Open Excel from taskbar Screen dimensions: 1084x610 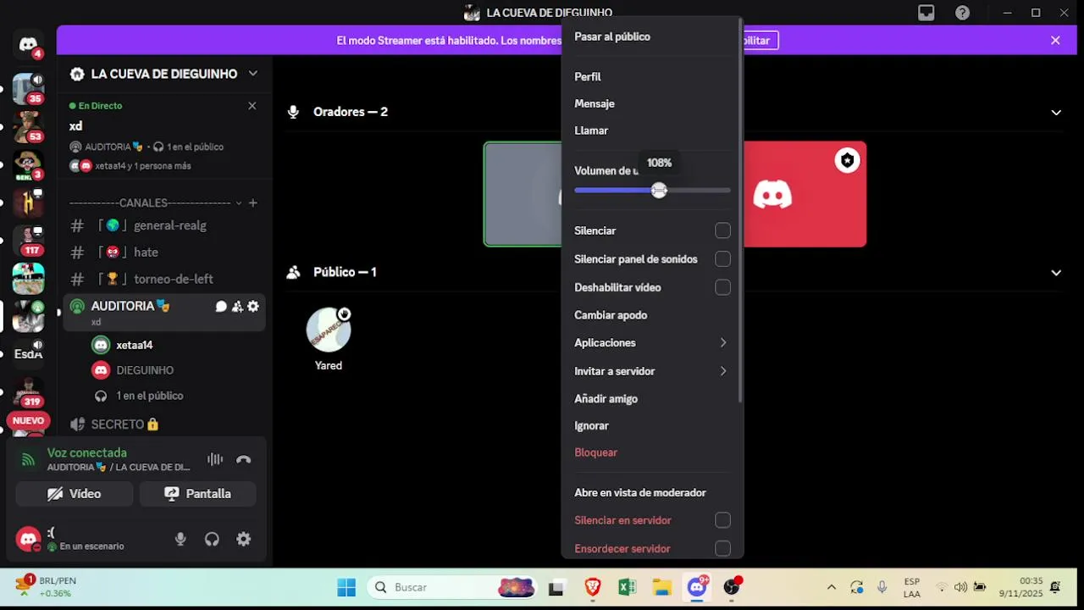coord(627,587)
